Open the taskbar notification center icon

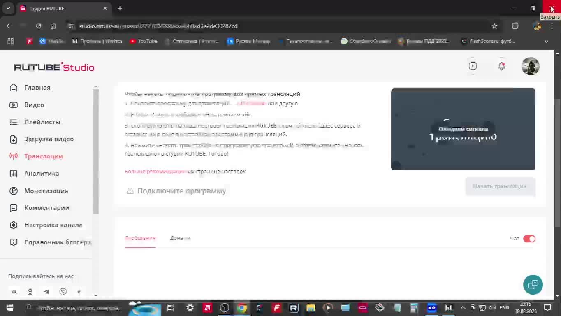pos(547,308)
